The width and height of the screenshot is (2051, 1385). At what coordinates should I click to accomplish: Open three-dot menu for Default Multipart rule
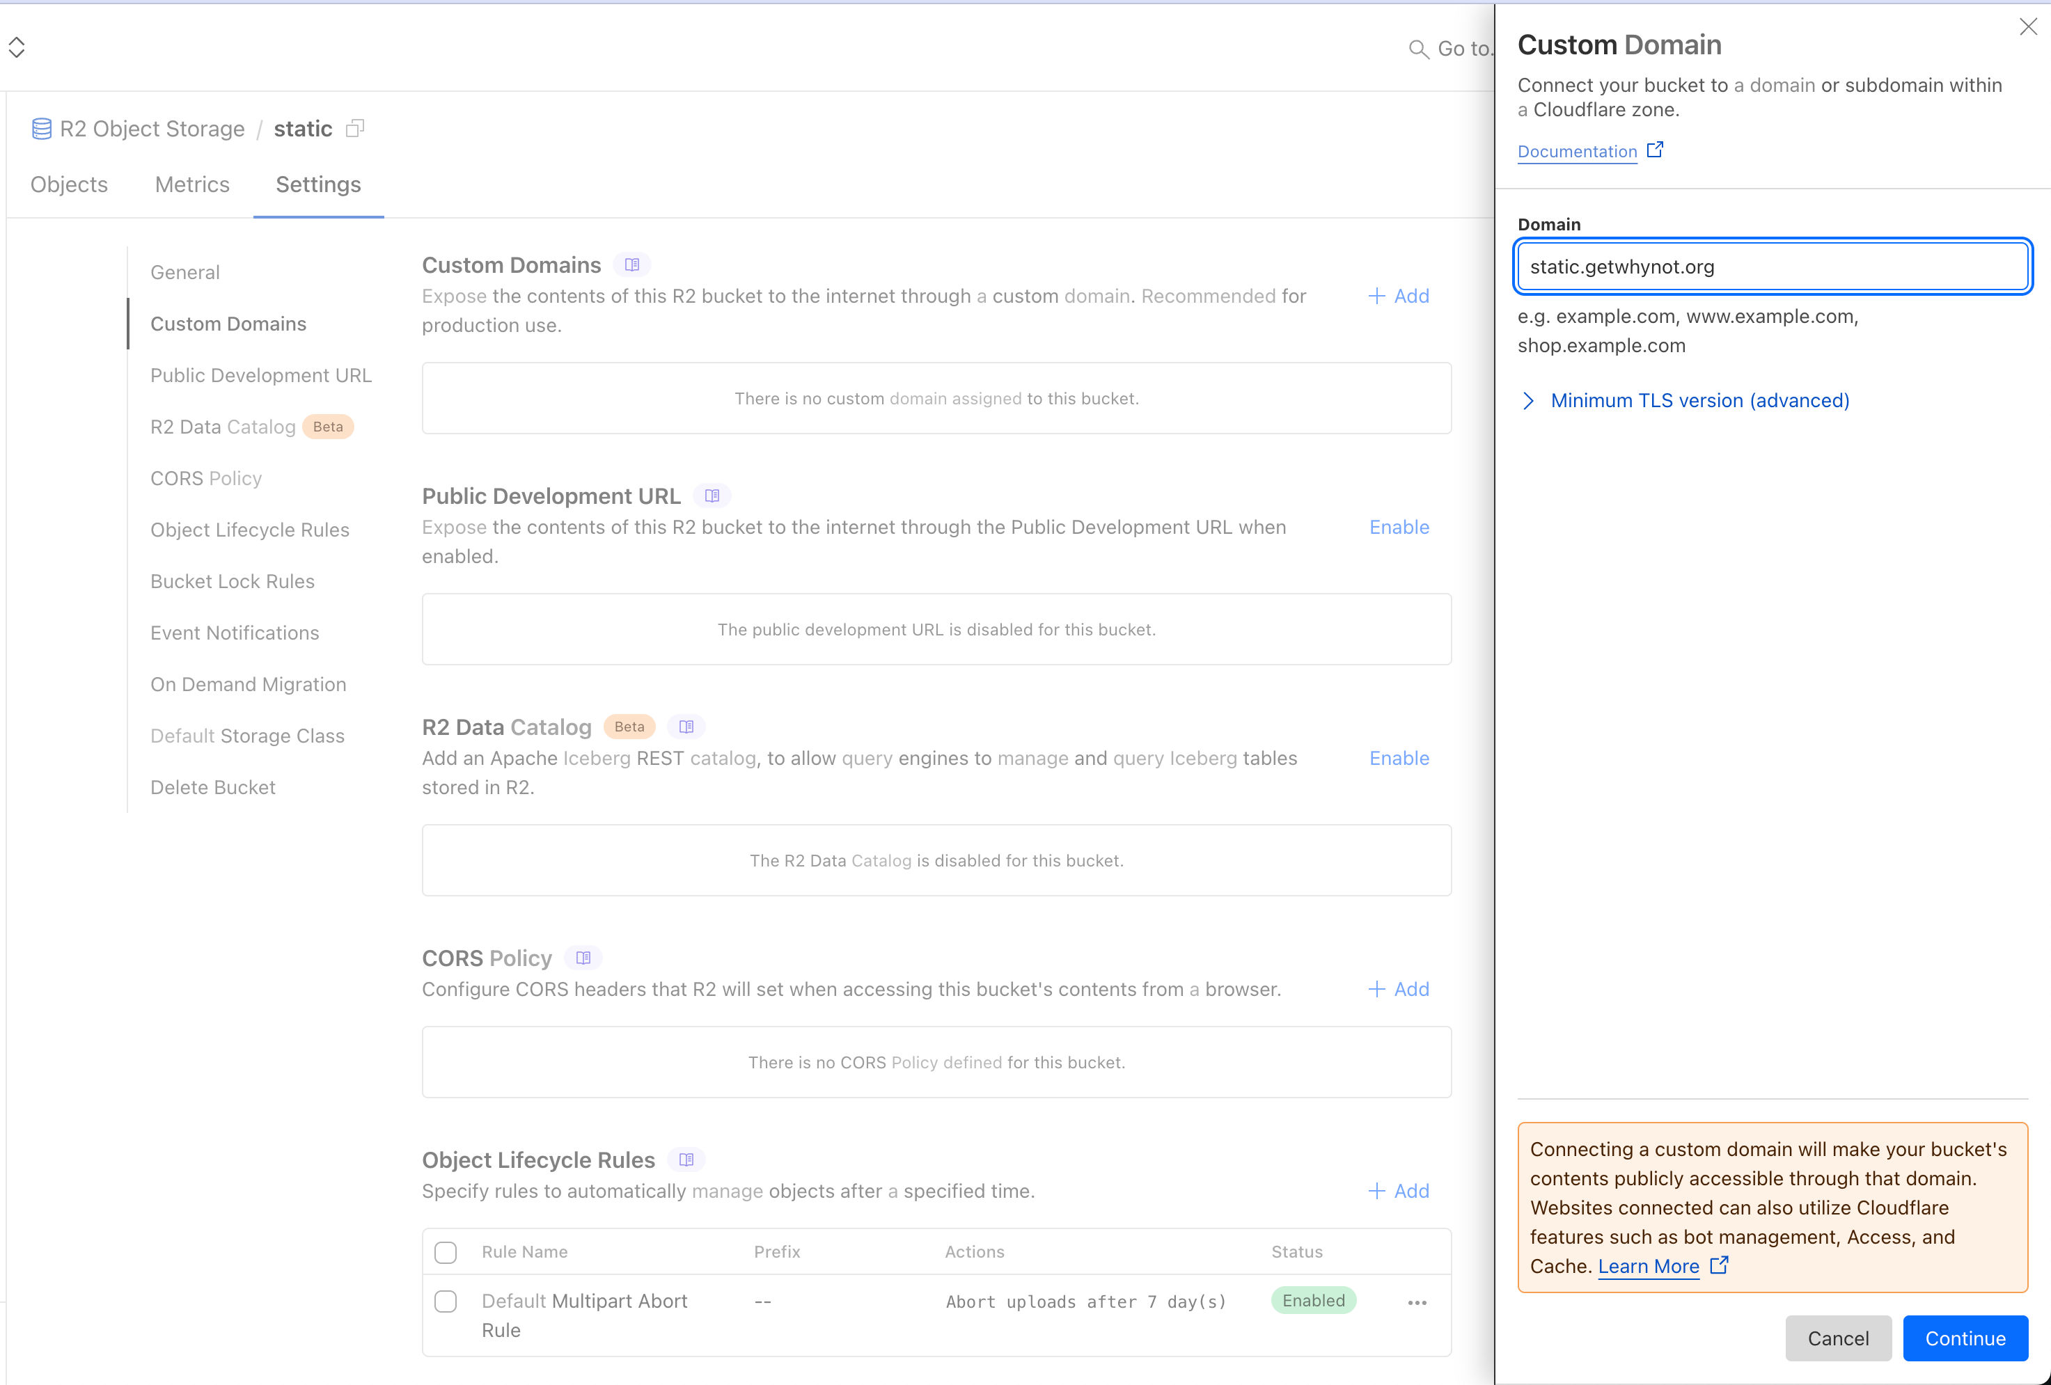[1417, 1303]
